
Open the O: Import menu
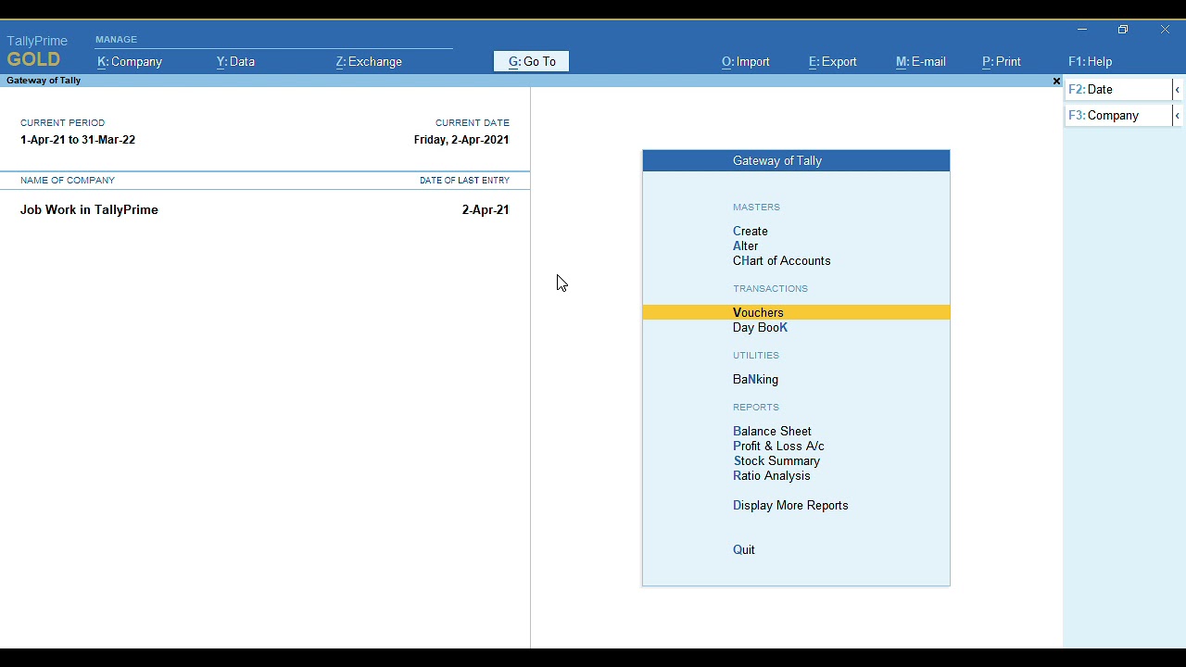click(x=746, y=62)
